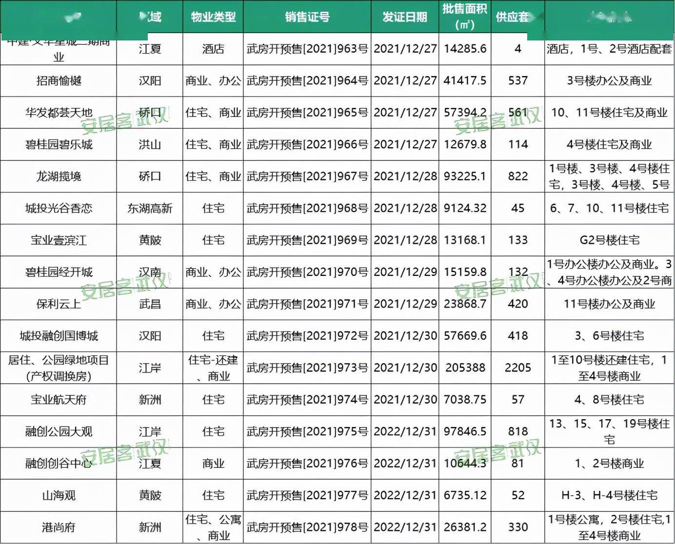The image size is (675, 544).
Task: Click permit number 武房开预售[2021]964号
Action: (307, 80)
